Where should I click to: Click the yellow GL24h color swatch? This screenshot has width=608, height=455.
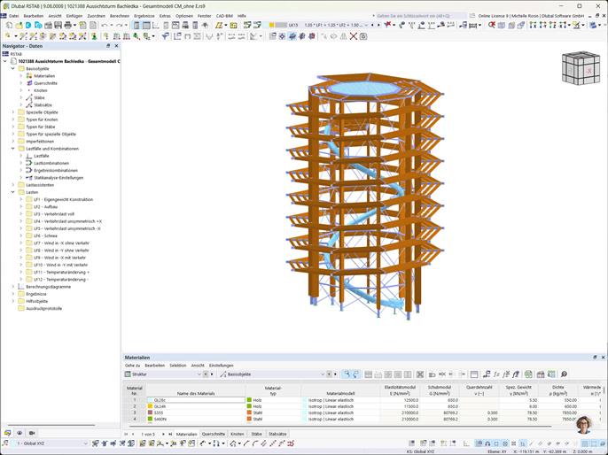150,406
